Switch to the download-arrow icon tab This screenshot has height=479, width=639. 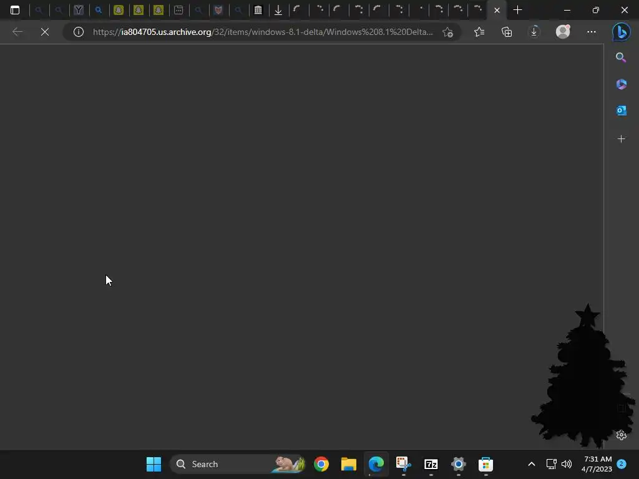click(x=278, y=10)
